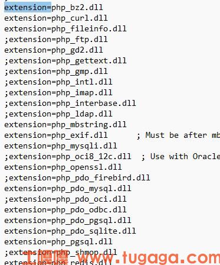Click the commented php_intl.dll line
The image size is (220, 265).
[x=58, y=82]
